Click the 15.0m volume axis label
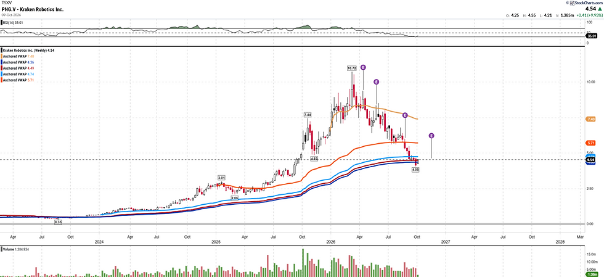 (590, 255)
